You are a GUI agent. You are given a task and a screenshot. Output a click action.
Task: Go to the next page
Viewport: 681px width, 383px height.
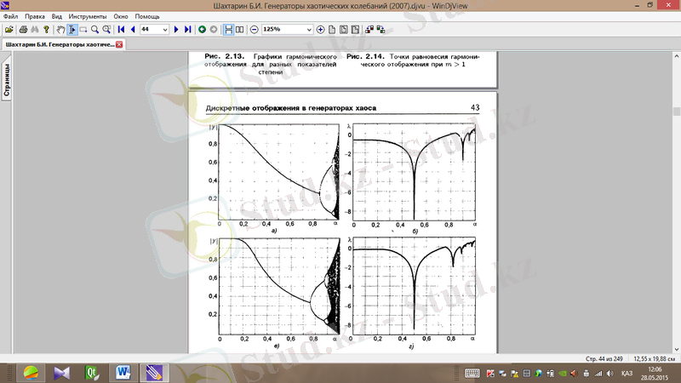pyautogui.click(x=176, y=29)
